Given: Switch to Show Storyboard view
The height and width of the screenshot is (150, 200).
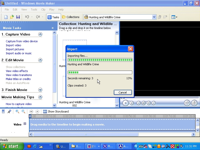Looking at the screenshot, I should [x=56, y=111].
